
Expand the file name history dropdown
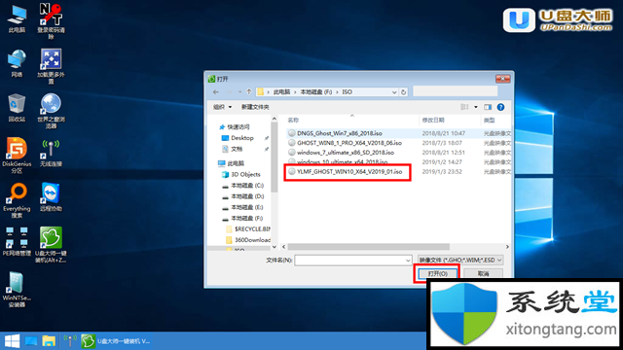[408, 261]
